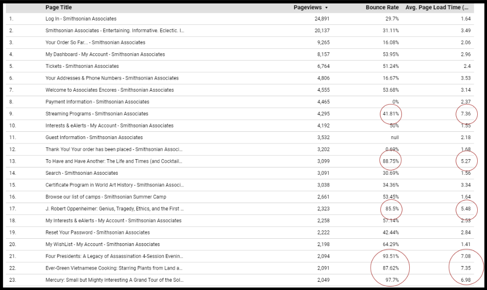Click bounce rate value 97.7%

click(x=392, y=280)
